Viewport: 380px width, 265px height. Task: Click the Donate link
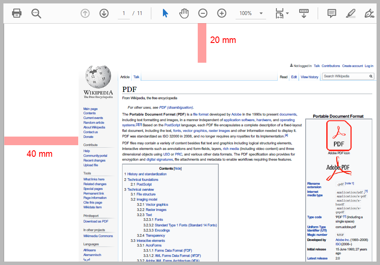pos(88,137)
